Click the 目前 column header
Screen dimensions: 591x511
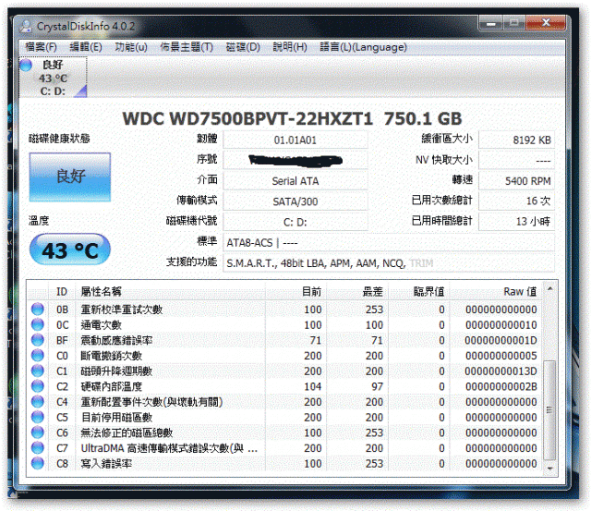296,291
